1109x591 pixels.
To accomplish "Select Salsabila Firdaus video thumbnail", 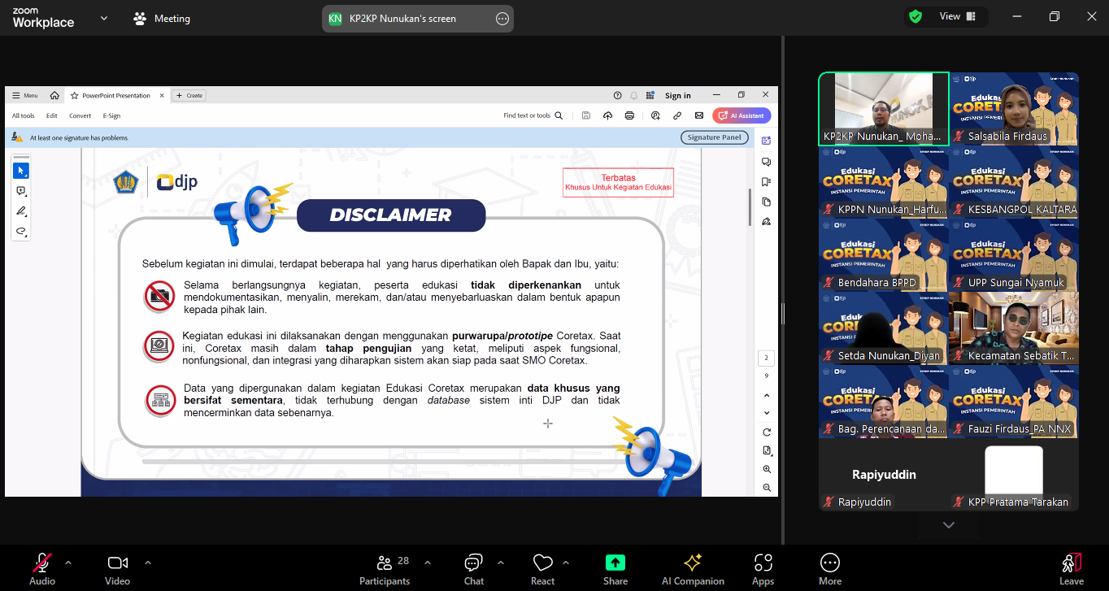I will [x=1014, y=109].
